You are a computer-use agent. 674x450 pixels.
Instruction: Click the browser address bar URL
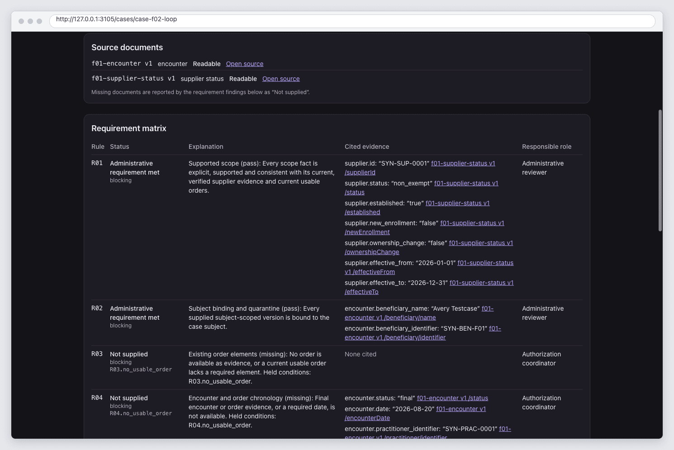coord(116,19)
